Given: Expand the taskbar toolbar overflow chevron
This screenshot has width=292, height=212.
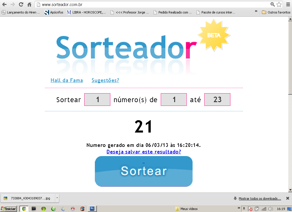Looking at the screenshot, I should point(239,208).
